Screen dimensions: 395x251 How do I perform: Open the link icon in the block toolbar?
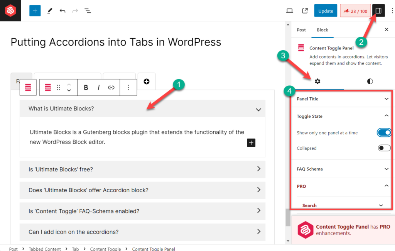pos(111,87)
